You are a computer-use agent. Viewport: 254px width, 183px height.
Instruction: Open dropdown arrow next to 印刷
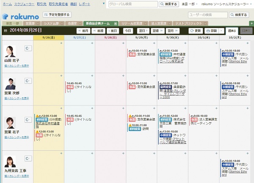point(222,31)
